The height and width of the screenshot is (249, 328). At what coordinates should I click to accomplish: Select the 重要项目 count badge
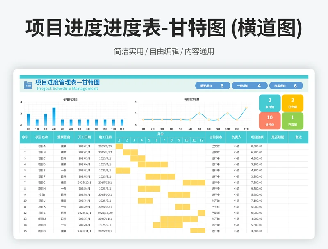(x=212, y=86)
